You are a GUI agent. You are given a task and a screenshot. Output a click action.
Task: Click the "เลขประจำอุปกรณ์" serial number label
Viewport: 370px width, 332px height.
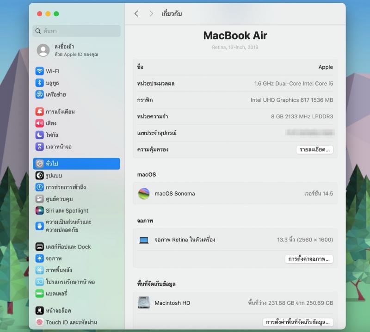pyautogui.click(x=157, y=133)
